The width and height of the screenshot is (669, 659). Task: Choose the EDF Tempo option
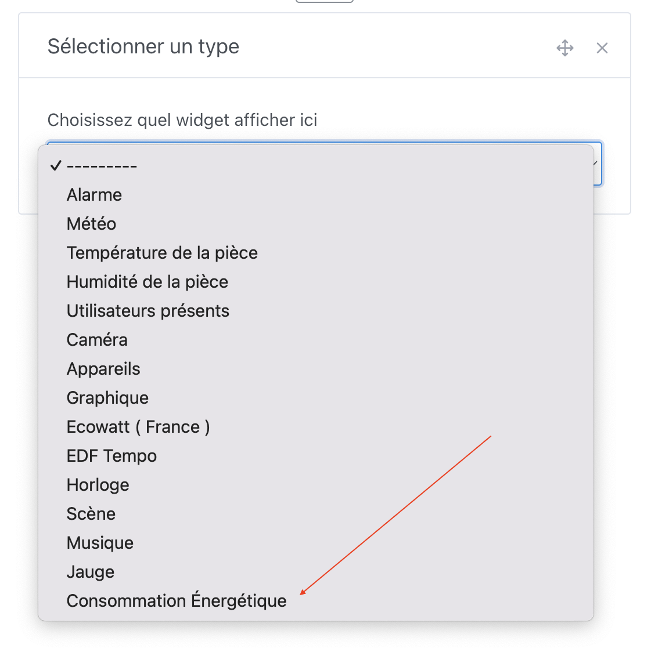pyautogui.click(x=111, y=455)
